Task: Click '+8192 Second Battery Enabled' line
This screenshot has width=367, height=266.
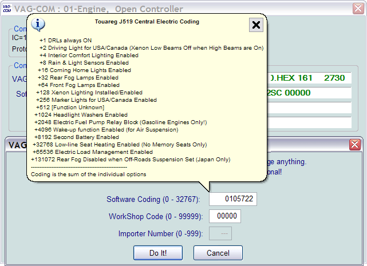Action: pos(77,137)
